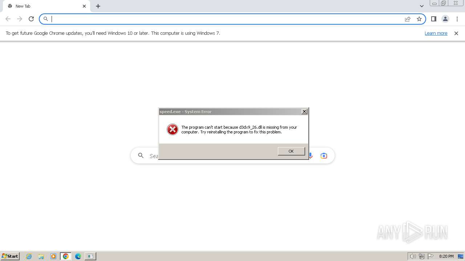
Task: Click the Google search box magnifier icon
Action: pos(141,156)
